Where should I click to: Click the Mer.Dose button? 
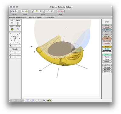107,65
